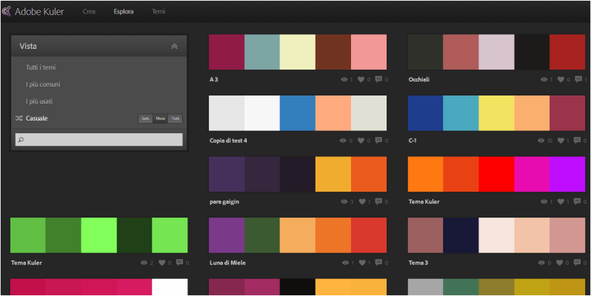This screenshot has height=296, width=591.
Task: Choose I più comuni view
Action: 43,84
